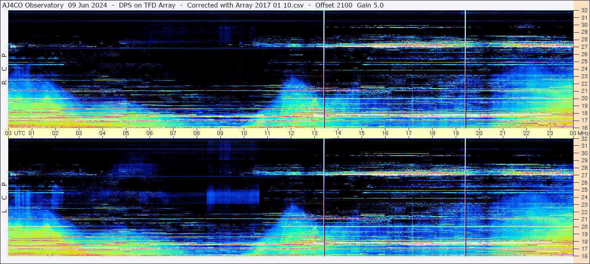Select the 32 MHz label on the RCP frequency scale
The height and width of the screenshot is (264, 590).
click(584, 11)
